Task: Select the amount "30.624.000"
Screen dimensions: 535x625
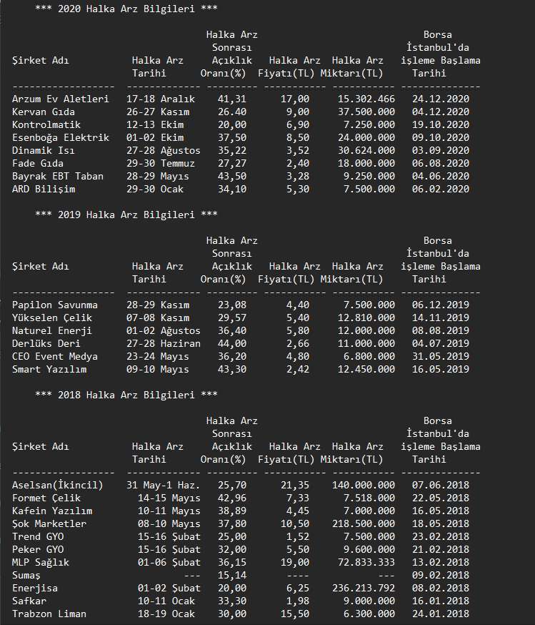Action: point(366,150)
